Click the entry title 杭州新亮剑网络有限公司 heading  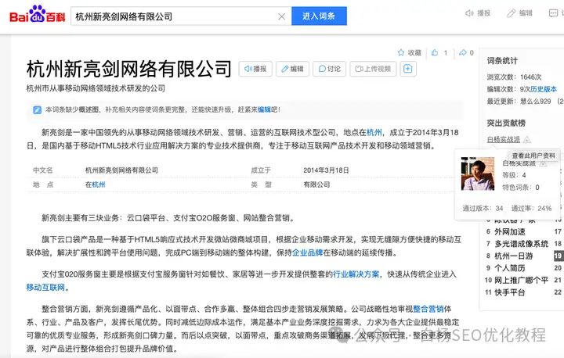pyautogui.click(x=129, y=69)
